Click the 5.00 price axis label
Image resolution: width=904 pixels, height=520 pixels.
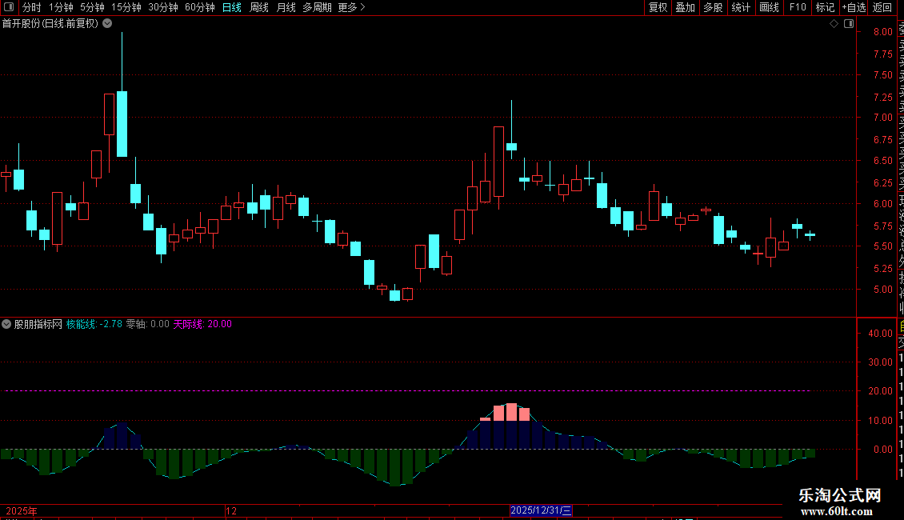click(882, 290)
